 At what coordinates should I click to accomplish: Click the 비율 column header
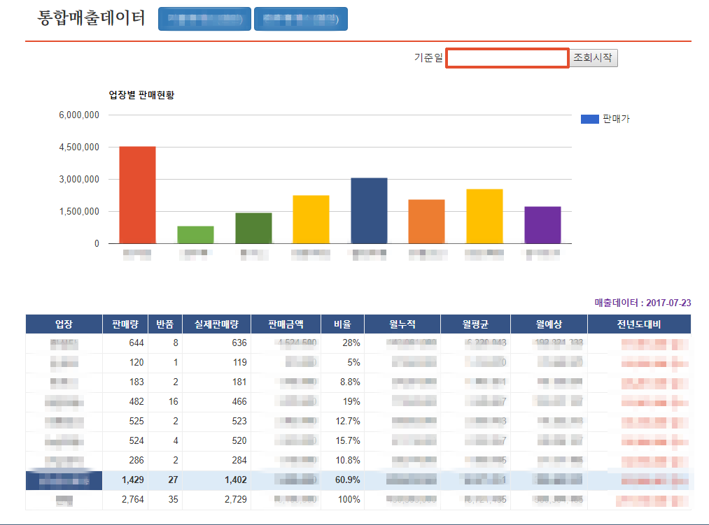tap(342, 324)
